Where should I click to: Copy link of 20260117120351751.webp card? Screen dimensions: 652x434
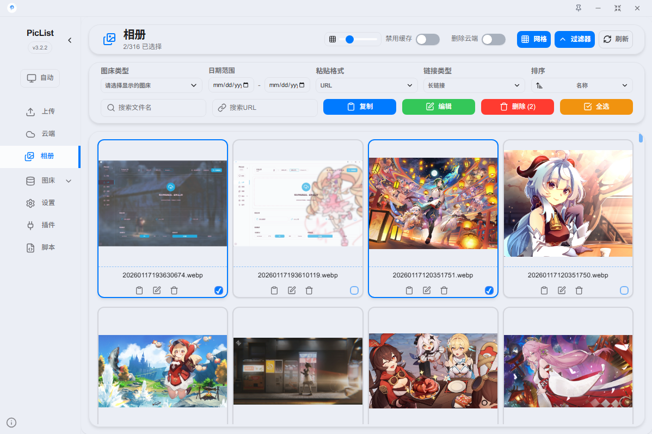click(x=409, y=290)
